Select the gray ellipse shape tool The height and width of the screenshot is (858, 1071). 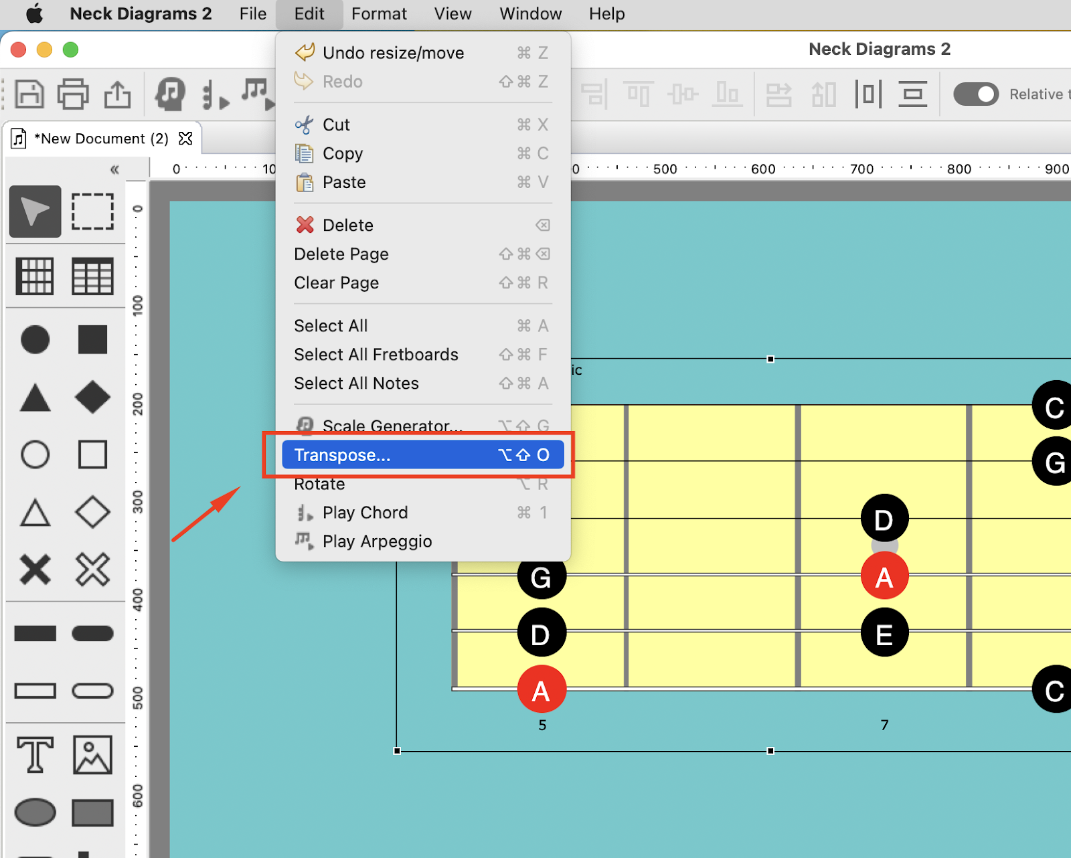click(x=35, y=812)
